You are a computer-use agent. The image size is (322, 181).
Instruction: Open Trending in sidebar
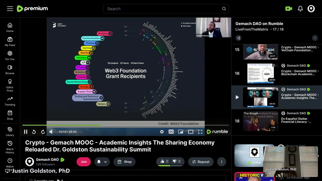[10, 101]
